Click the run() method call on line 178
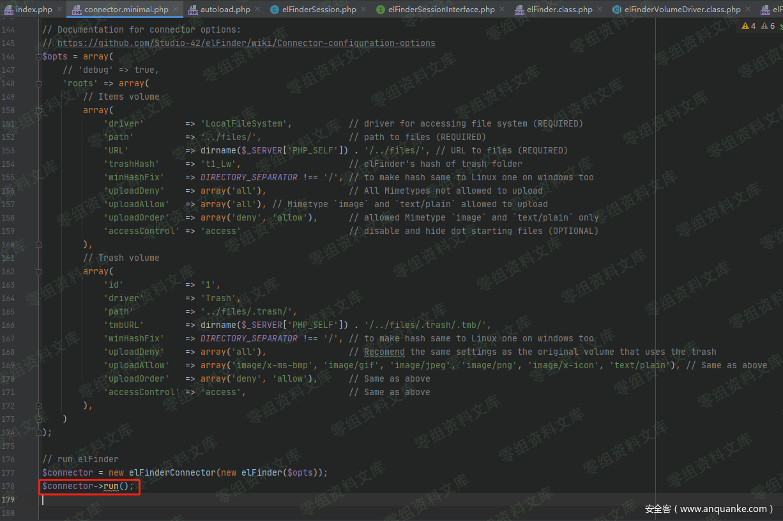Screen dimensions: 783x521 click(x=111, y=486)
